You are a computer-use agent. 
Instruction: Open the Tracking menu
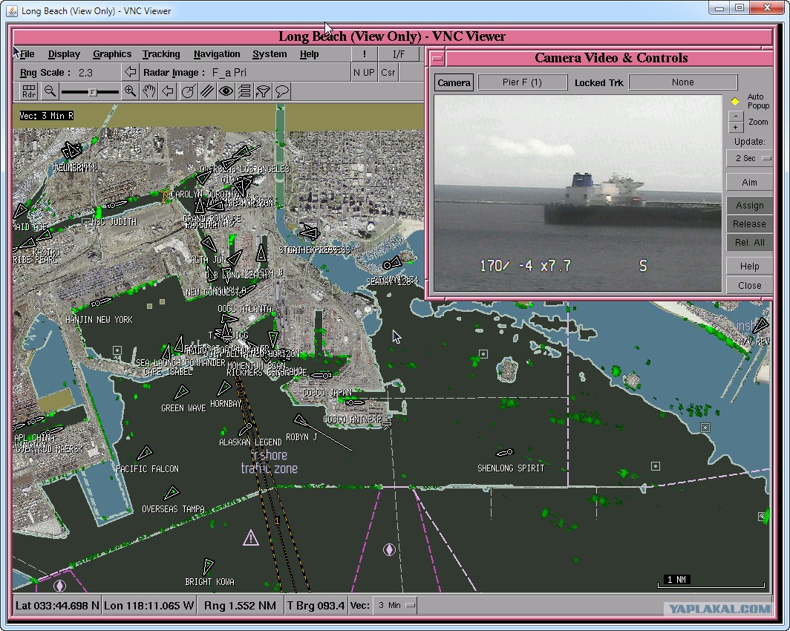(160, 54)
